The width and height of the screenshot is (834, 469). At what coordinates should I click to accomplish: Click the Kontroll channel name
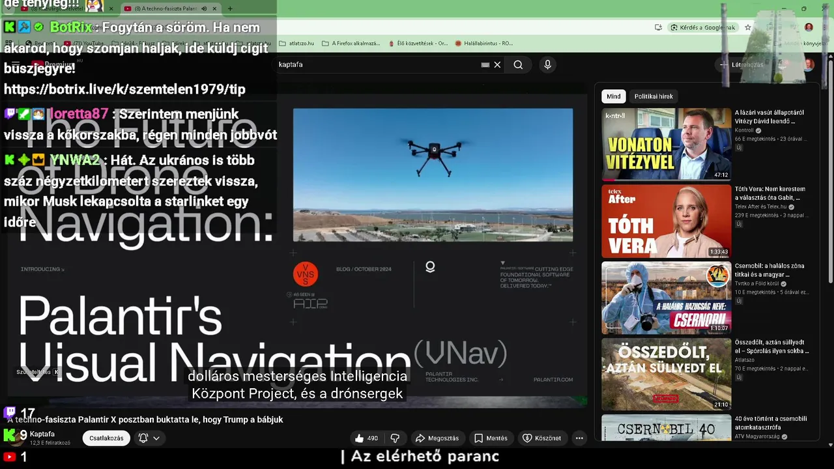[x=744, y=130]
